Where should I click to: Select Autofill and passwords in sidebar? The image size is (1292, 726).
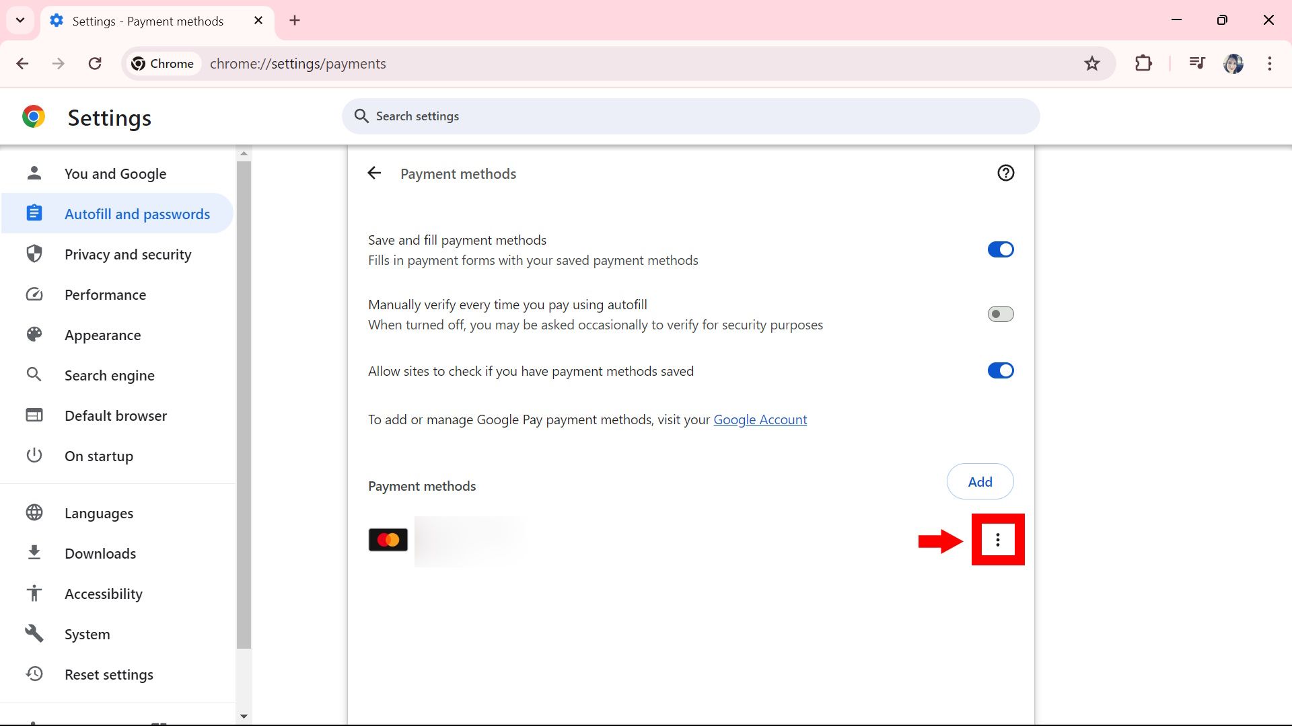118,214
